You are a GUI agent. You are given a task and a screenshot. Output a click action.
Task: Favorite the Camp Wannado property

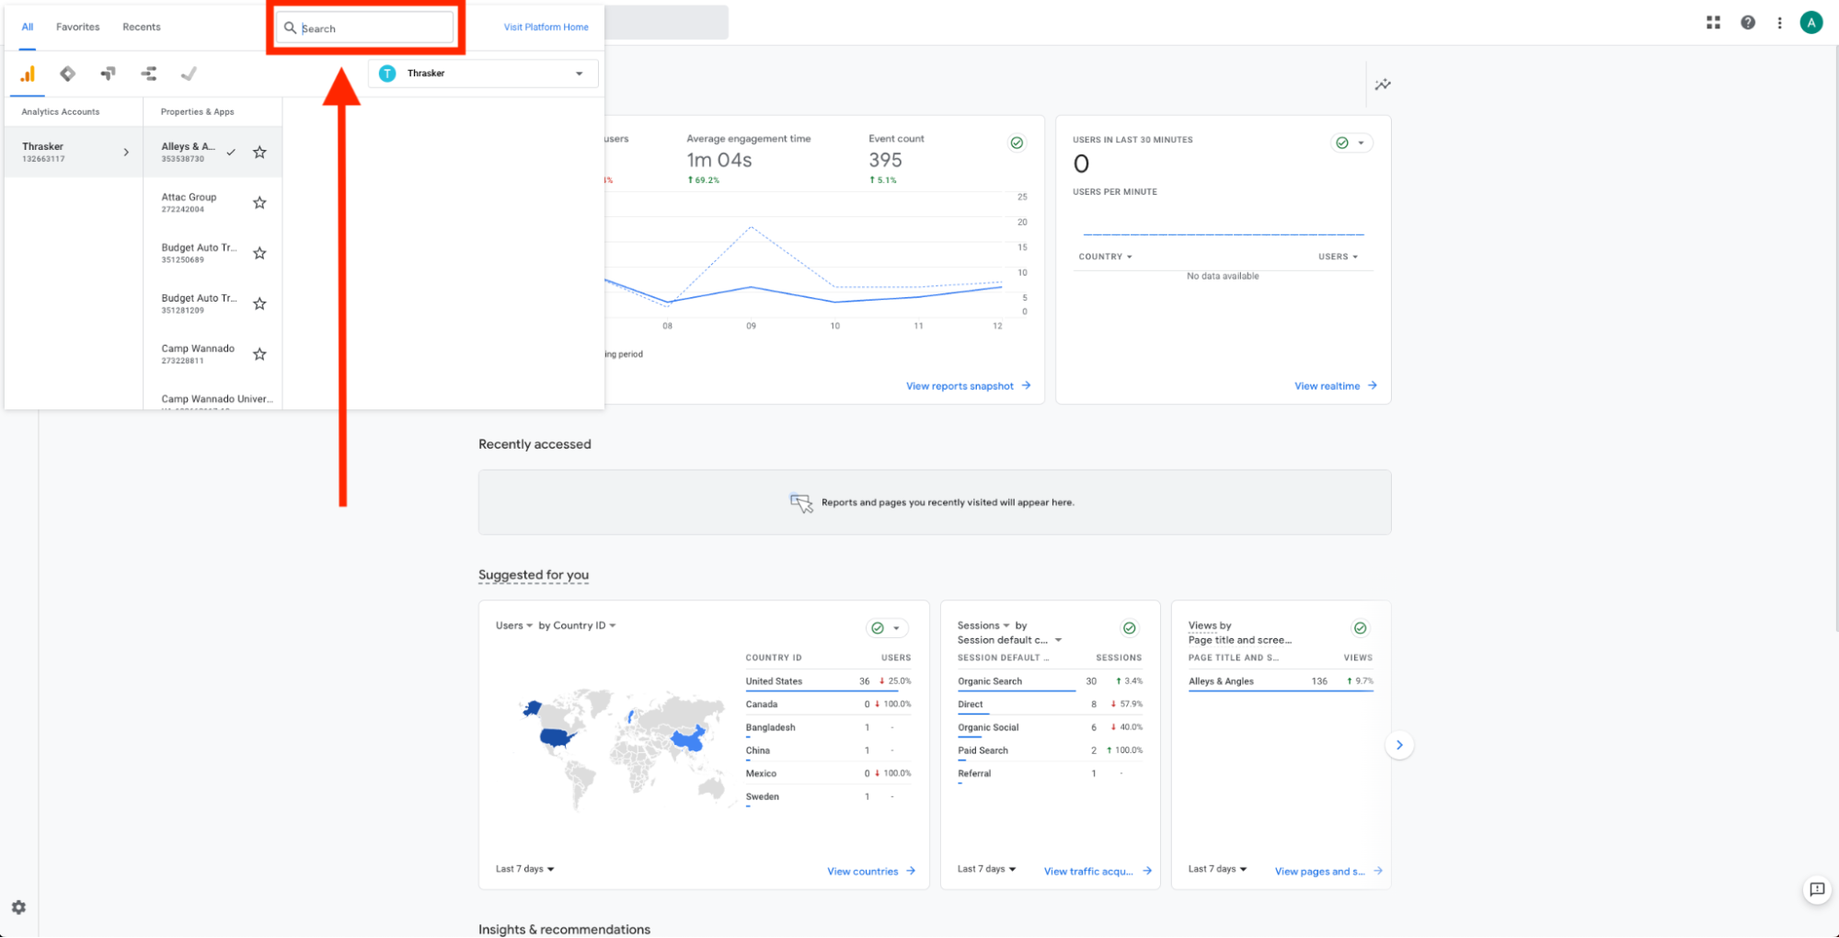click(x=259, y=355)
